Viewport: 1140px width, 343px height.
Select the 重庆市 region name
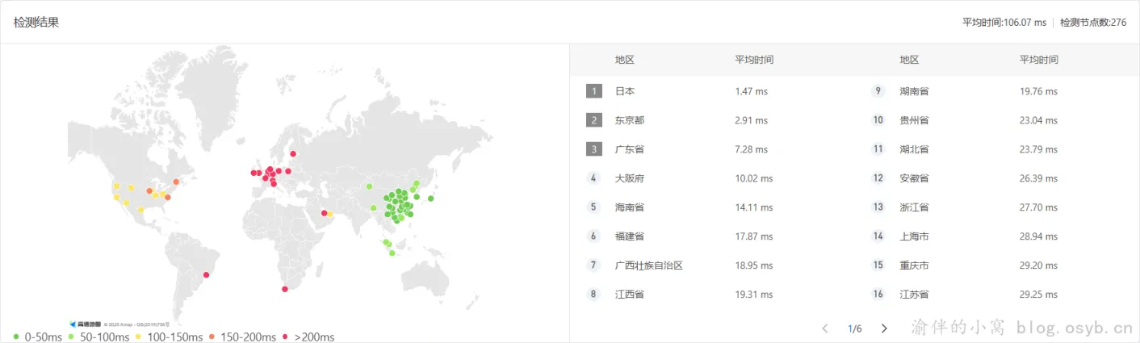point(915,266)
